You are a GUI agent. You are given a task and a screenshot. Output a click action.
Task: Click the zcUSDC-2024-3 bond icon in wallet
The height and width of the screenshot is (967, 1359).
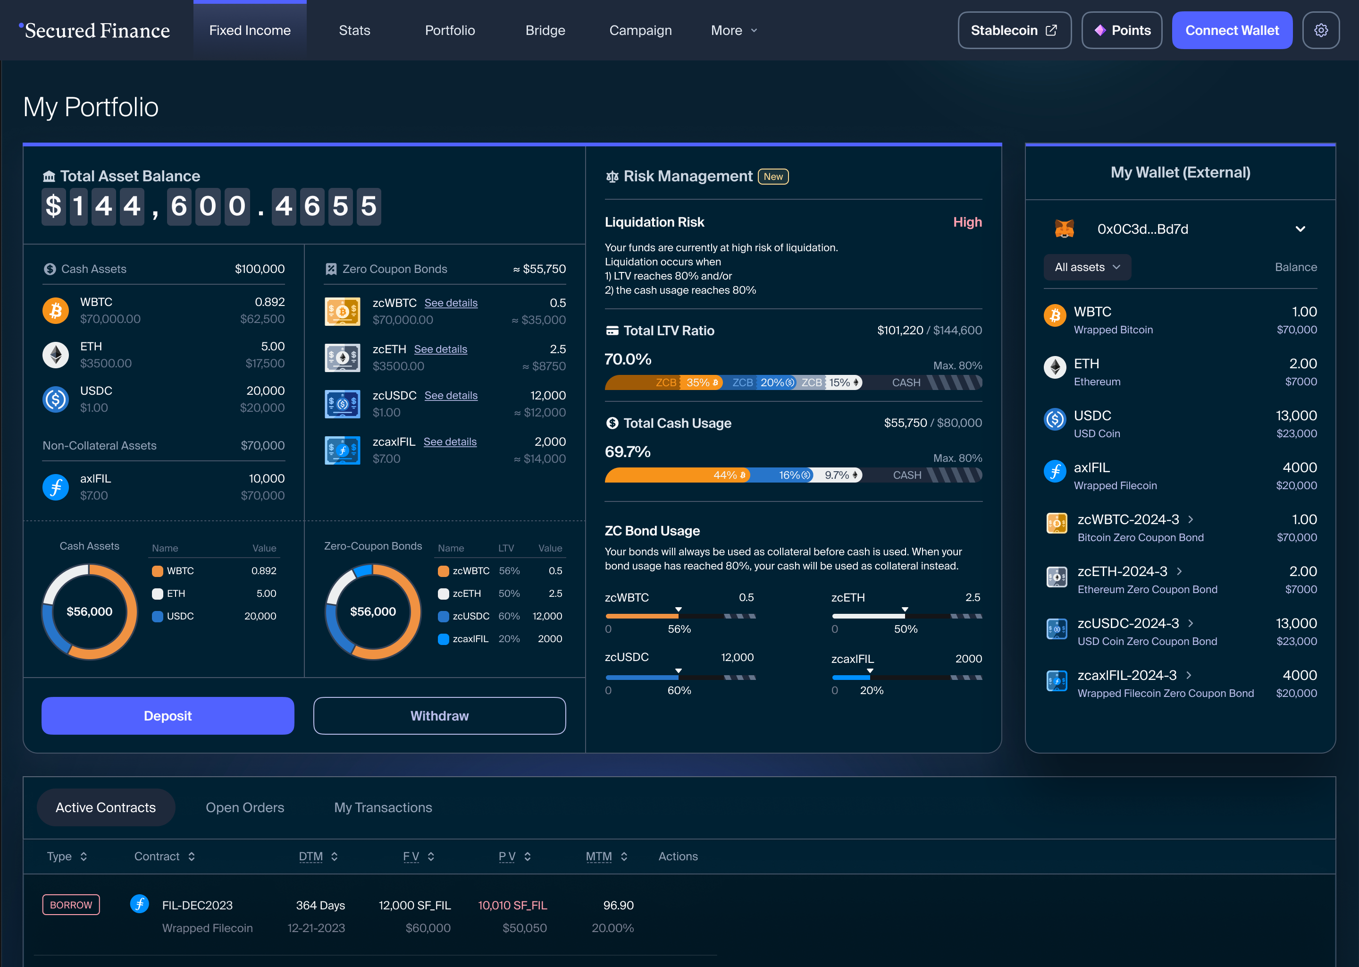pyautogui.click(x=1057, y=629)
